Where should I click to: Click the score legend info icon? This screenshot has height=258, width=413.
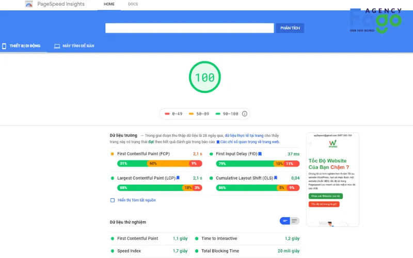(x=244, y=114)
